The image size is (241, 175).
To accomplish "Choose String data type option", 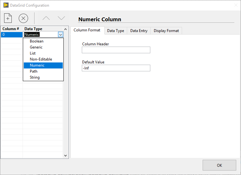I will click(35, 77).
